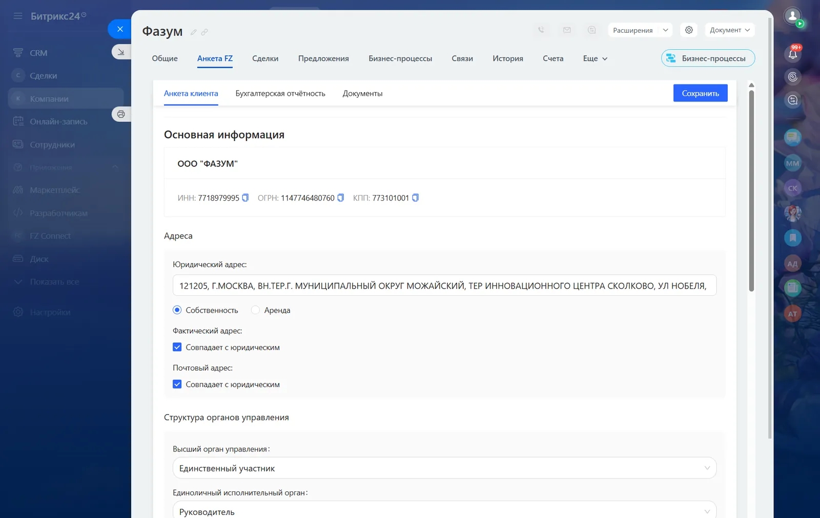Open the Документ dropdown menu
Viewport: 820px width, 518px height.
pos(729,30)
